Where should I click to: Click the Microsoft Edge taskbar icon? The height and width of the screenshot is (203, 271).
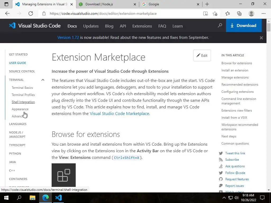(x=46, y=198)
